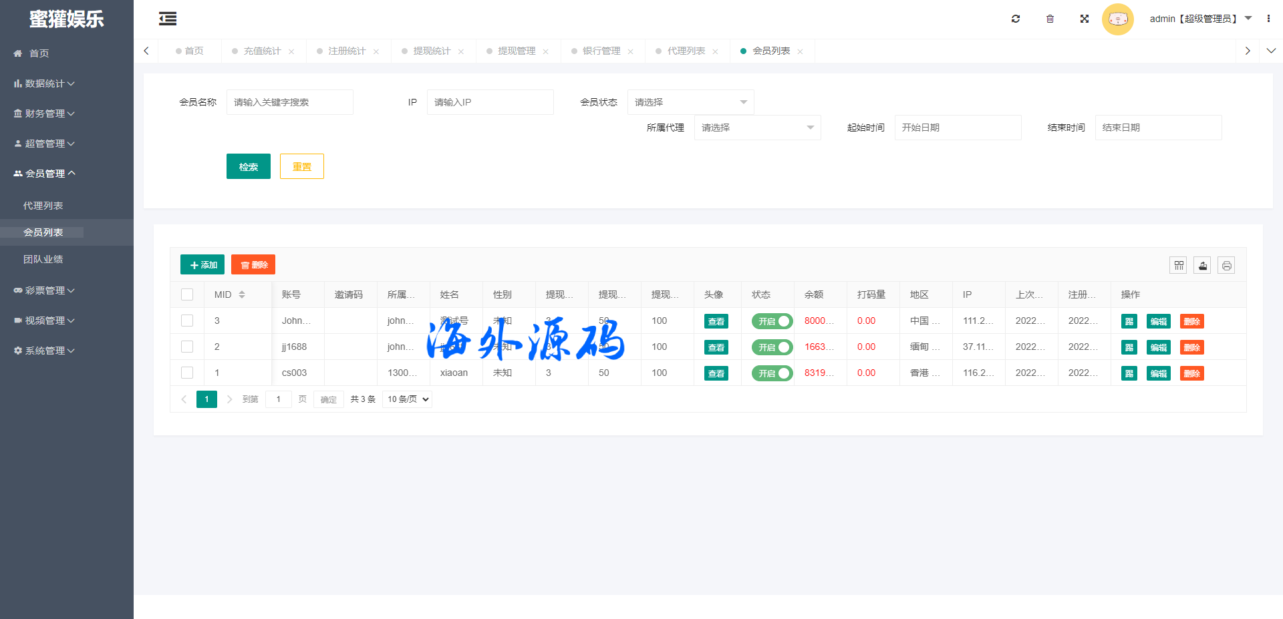
Task: Click the sidebar collapse menu icon
Action: pyautogui.click(x=168, y=19)
